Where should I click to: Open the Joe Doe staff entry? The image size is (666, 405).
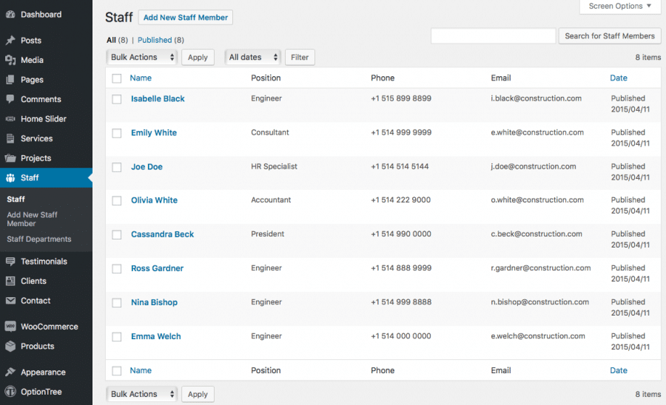click(x=147, y=167)
